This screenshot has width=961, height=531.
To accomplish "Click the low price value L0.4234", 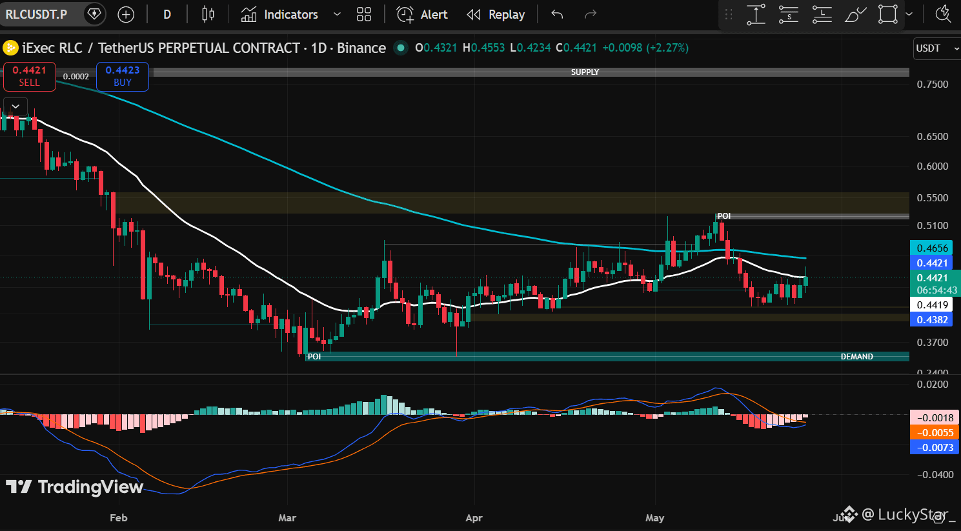I will click(x=531, y=48).
